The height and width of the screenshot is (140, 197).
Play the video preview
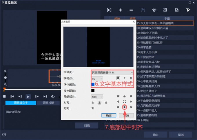28,97
